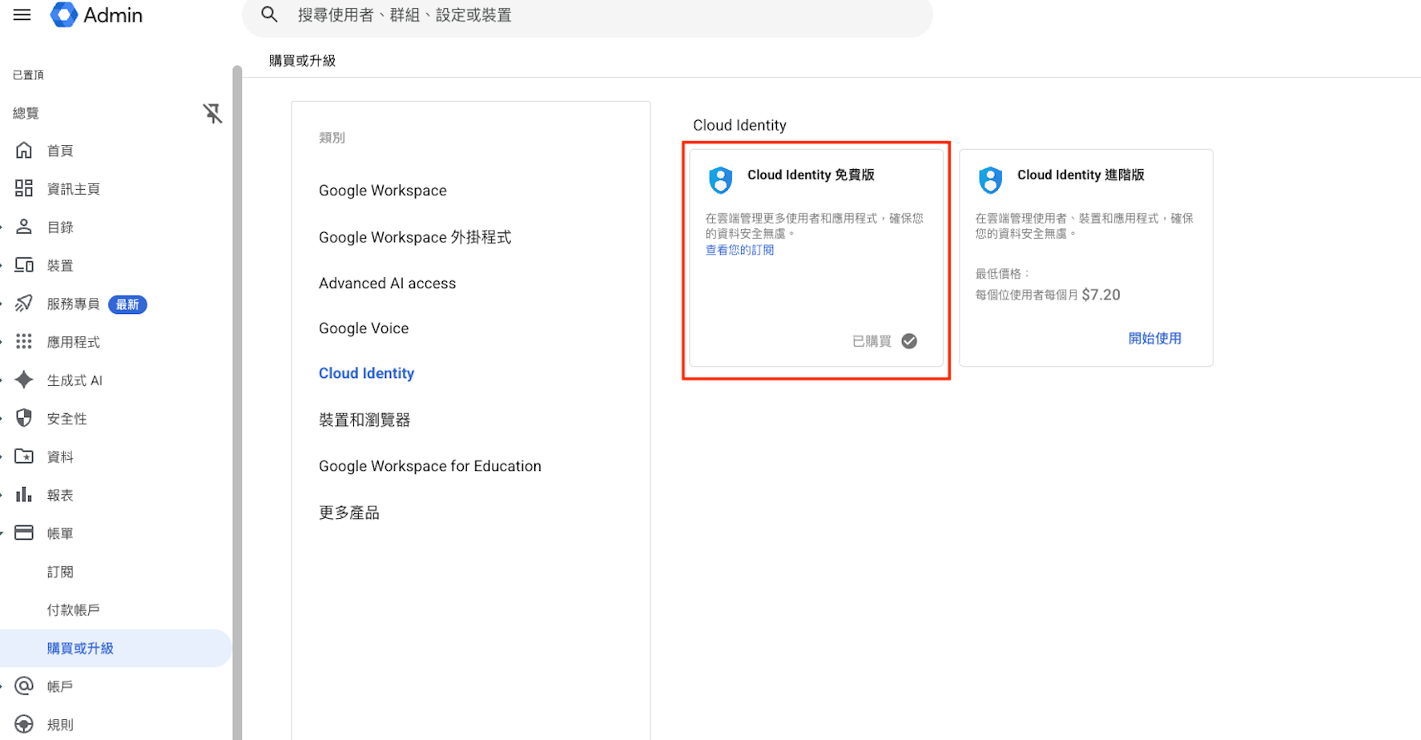Screen dimensions: 1421x740
Task: Click the 查看您的訂閱 link
Action: (739, 250)
